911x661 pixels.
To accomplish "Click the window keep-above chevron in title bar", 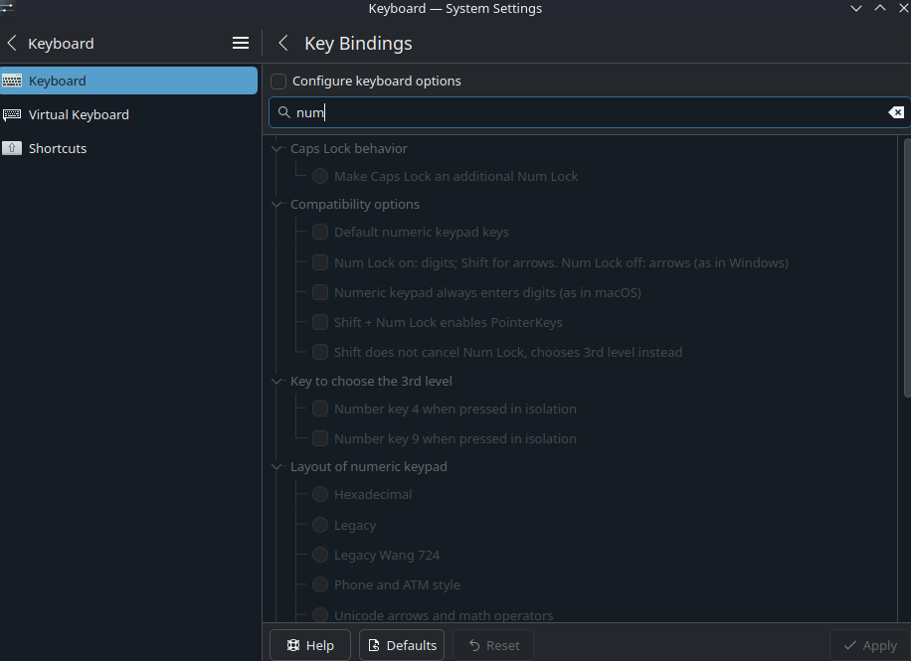I will 880,8.
